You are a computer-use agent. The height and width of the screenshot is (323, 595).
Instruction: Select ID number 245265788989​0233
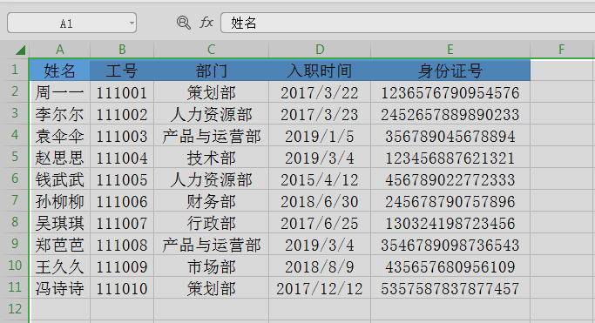coord(450,114)
